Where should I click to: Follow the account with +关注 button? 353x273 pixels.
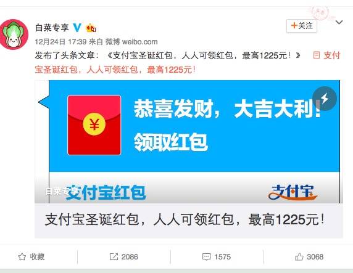point(302,26)
